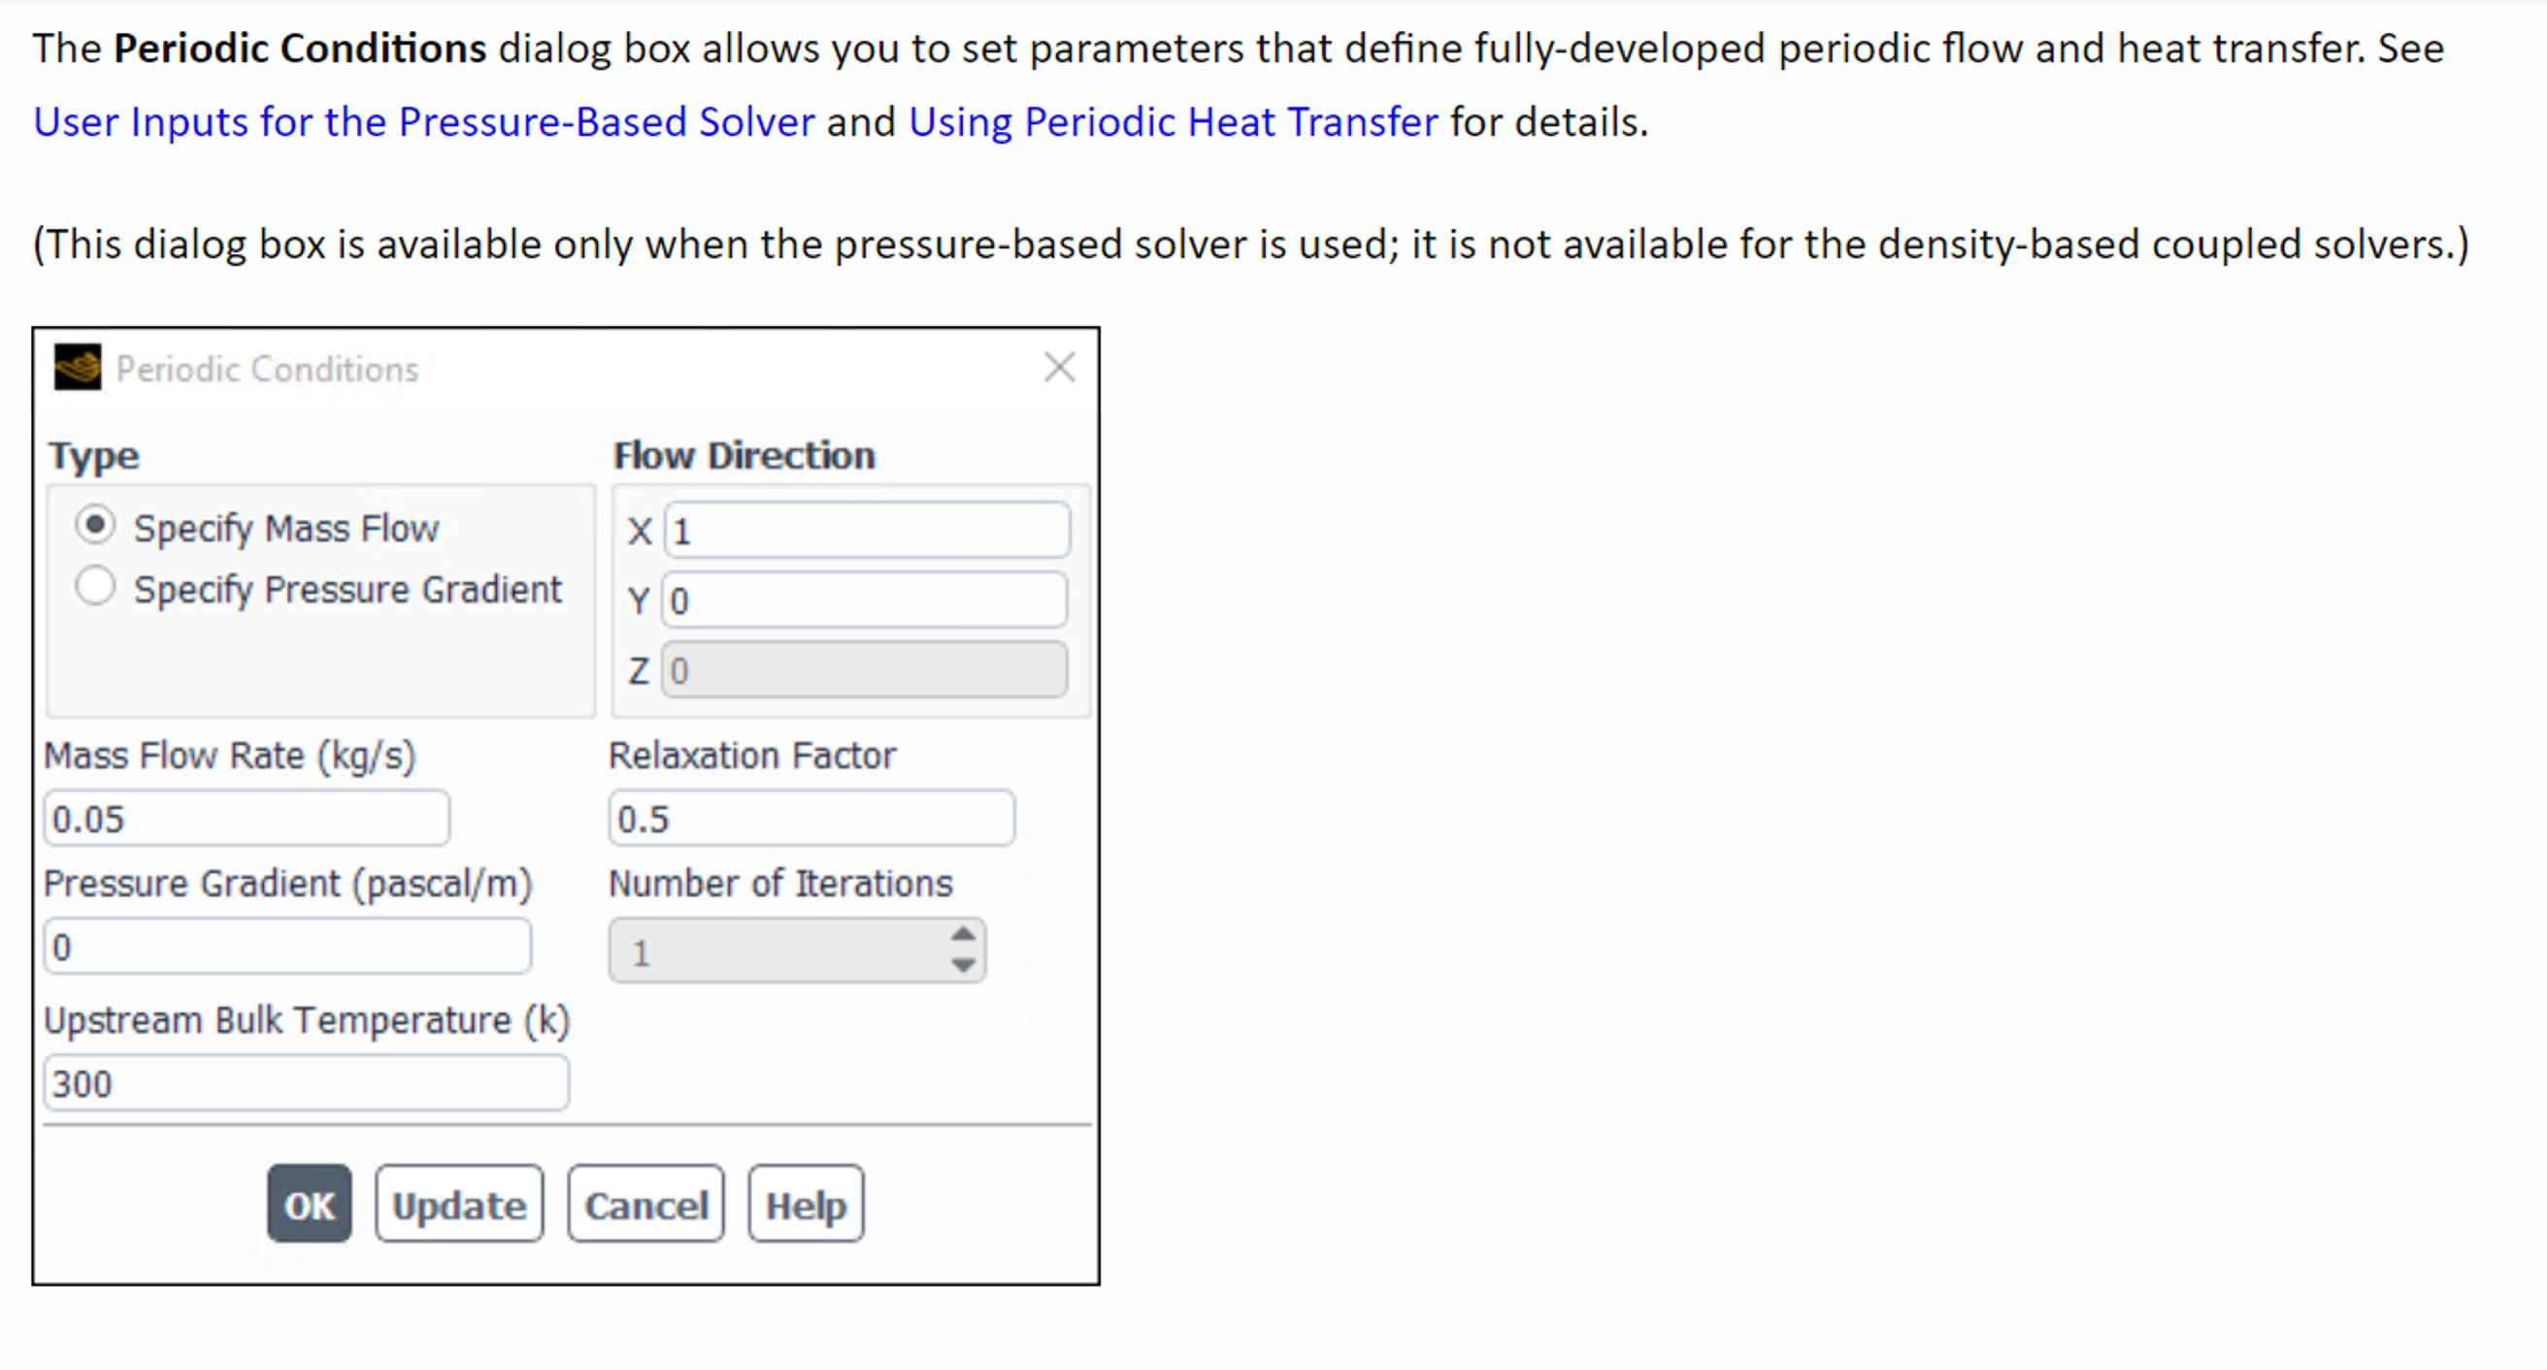The image size is (2547, 1370).
Task: Click the Flow Direction Y field
Action: pyautogui.click(x=864, y=600)
